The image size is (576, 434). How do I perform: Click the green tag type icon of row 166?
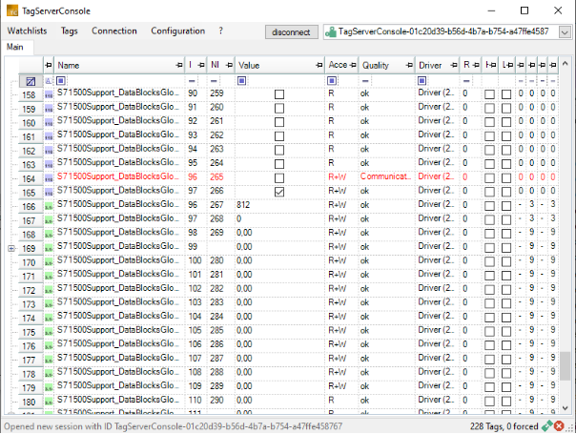point(49,207)
